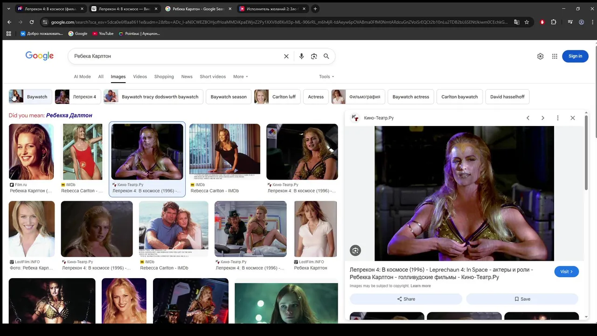Image resolution: width=597 pixels, height=336 pixels.
Task: Click the Visit button
Action: (x=567, y=272)
